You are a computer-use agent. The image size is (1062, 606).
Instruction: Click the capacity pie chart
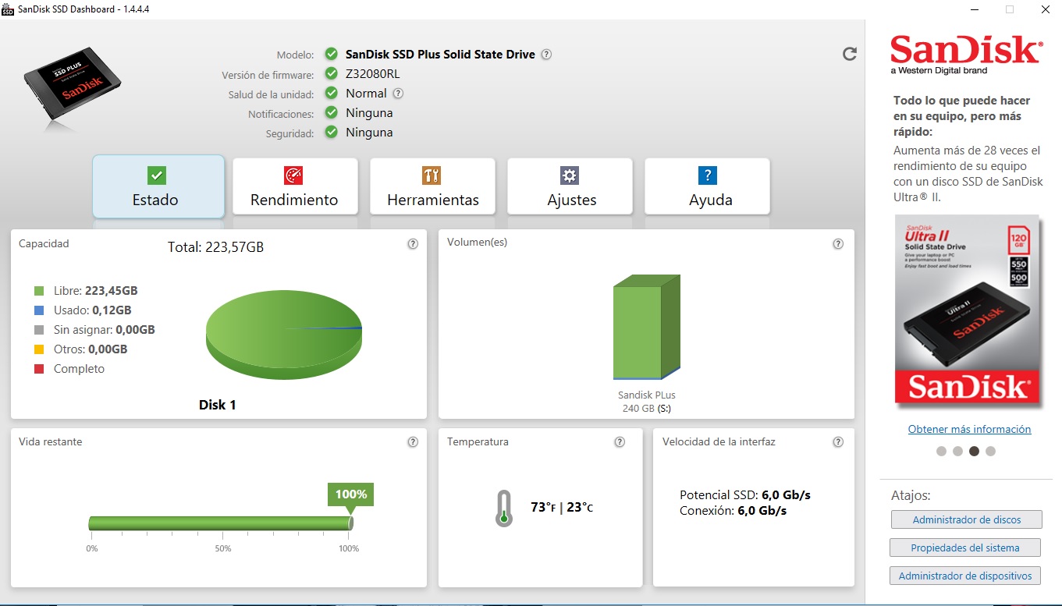pos(284,335)
